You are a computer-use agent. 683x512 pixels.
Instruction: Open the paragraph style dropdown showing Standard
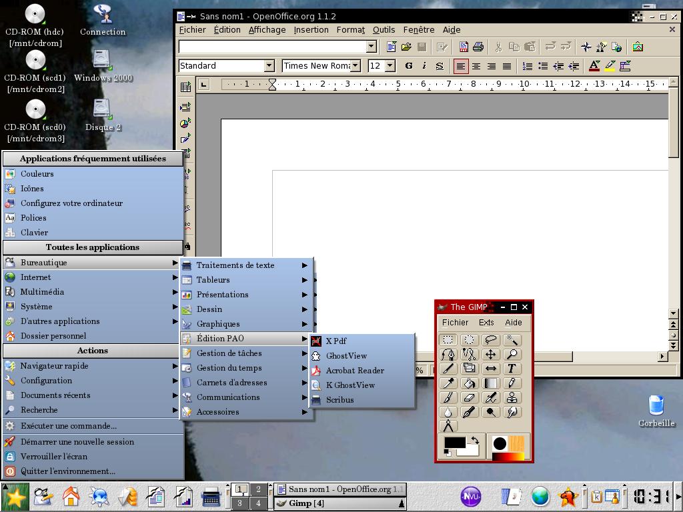(x=269, y=66)
